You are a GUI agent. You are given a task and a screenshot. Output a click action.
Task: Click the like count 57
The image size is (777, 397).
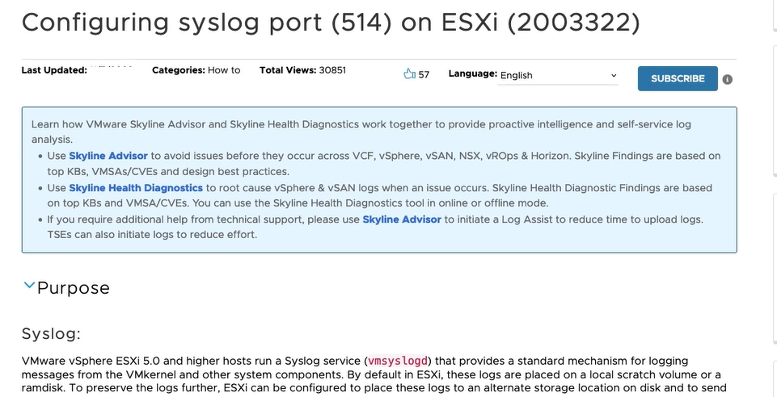[424, 75]
